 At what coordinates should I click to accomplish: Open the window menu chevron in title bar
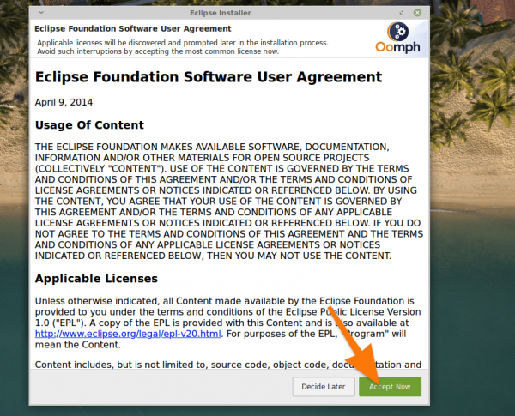[41, 13]
